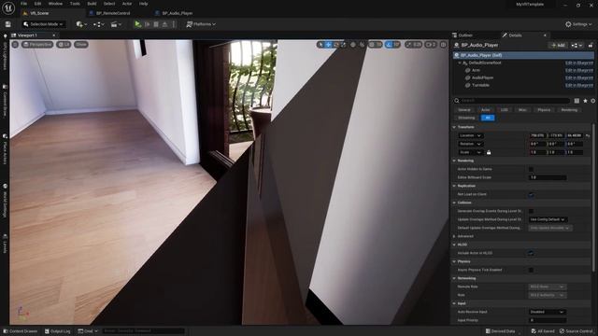
Task: Toggle Async Physics Tick Enabled checkbox
Action: click(x=531, y=270)
